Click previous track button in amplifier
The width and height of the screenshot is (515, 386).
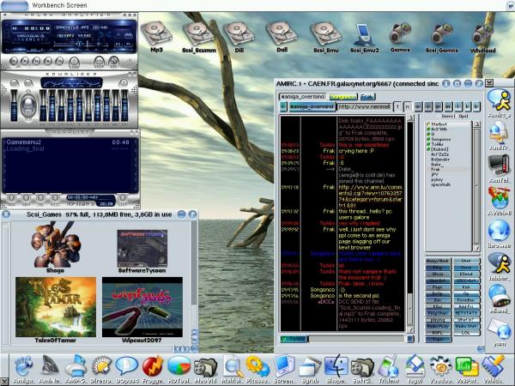tap(14, 61)
